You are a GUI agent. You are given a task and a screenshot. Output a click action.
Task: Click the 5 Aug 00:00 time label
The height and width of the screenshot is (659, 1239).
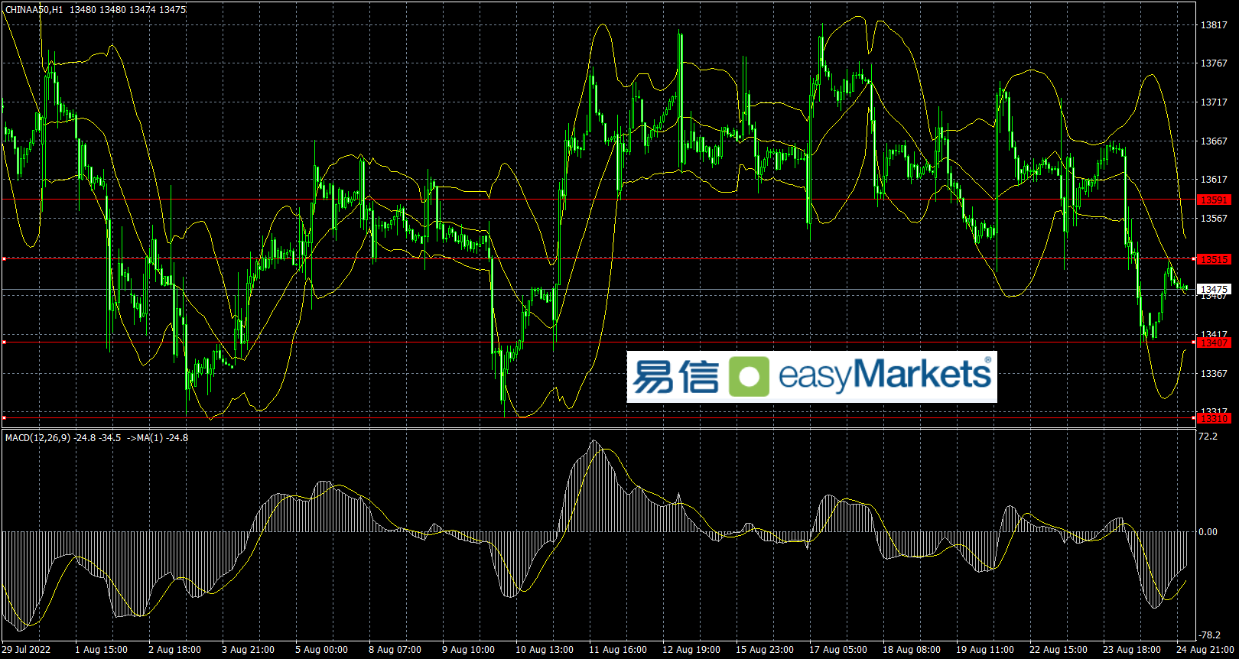pos(321,649)
